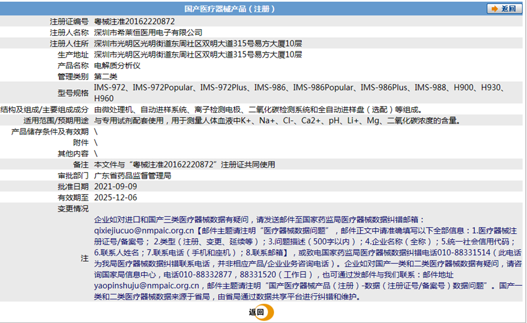
Task: Select the label 批准日期
Action: pyautogui.click(x=73, y=187)
